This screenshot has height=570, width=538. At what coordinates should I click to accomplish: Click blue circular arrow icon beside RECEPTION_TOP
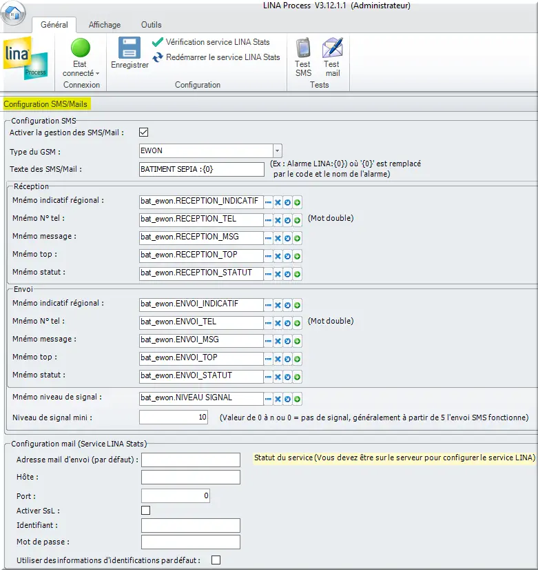(x=287, y=256)
